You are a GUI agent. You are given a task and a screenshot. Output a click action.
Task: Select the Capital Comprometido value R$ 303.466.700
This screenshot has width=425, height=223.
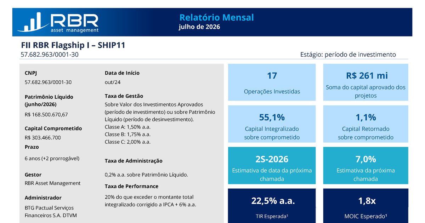point(42,138)
